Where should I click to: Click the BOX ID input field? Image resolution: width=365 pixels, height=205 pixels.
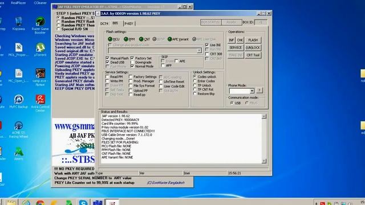261,22
